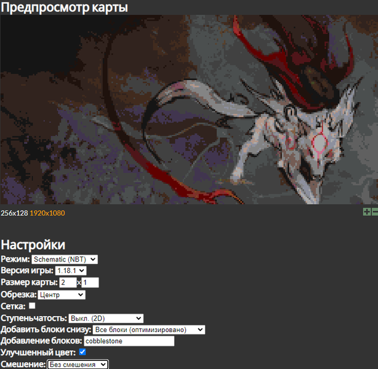Open the Ступенчатость dropdown showing Выкл. (2D)

pyautogui.click(x=106, y=319)
